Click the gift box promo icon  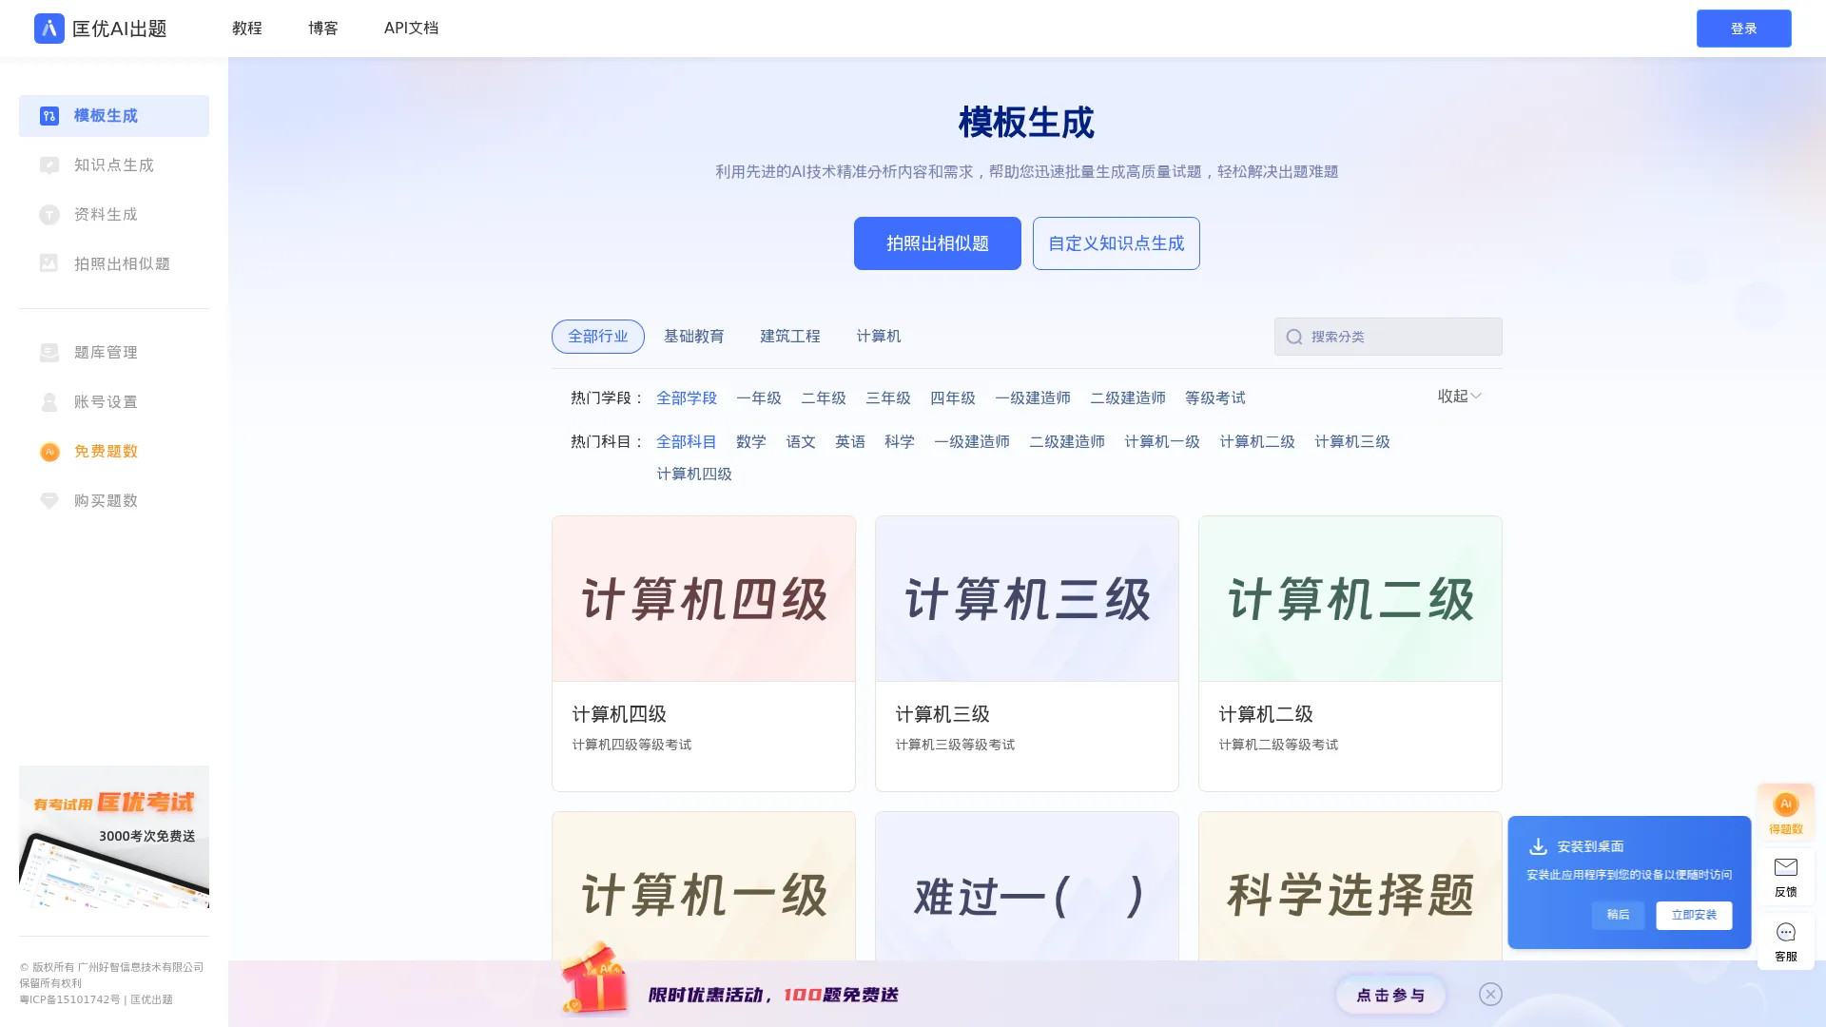tap(594, 979)
